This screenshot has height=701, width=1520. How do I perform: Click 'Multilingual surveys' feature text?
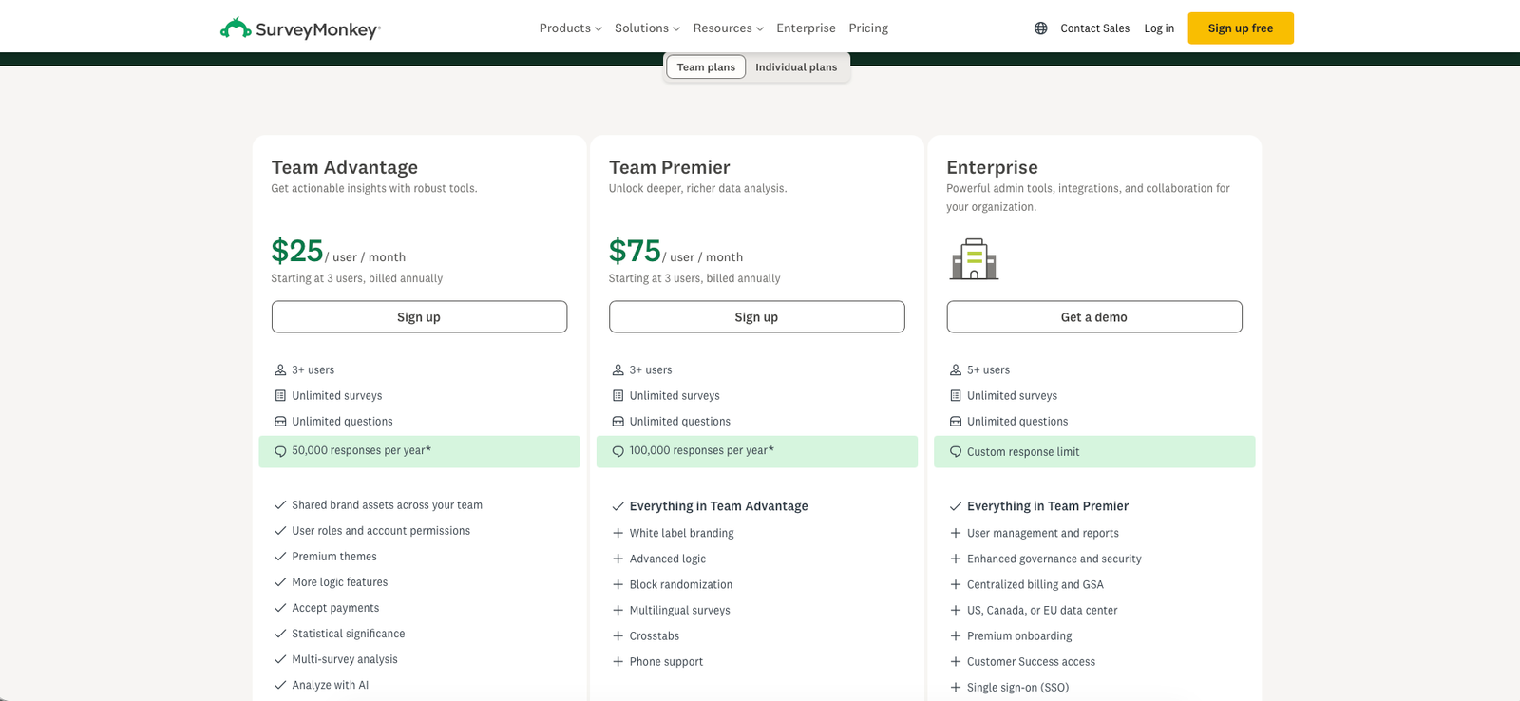(679, 610)
